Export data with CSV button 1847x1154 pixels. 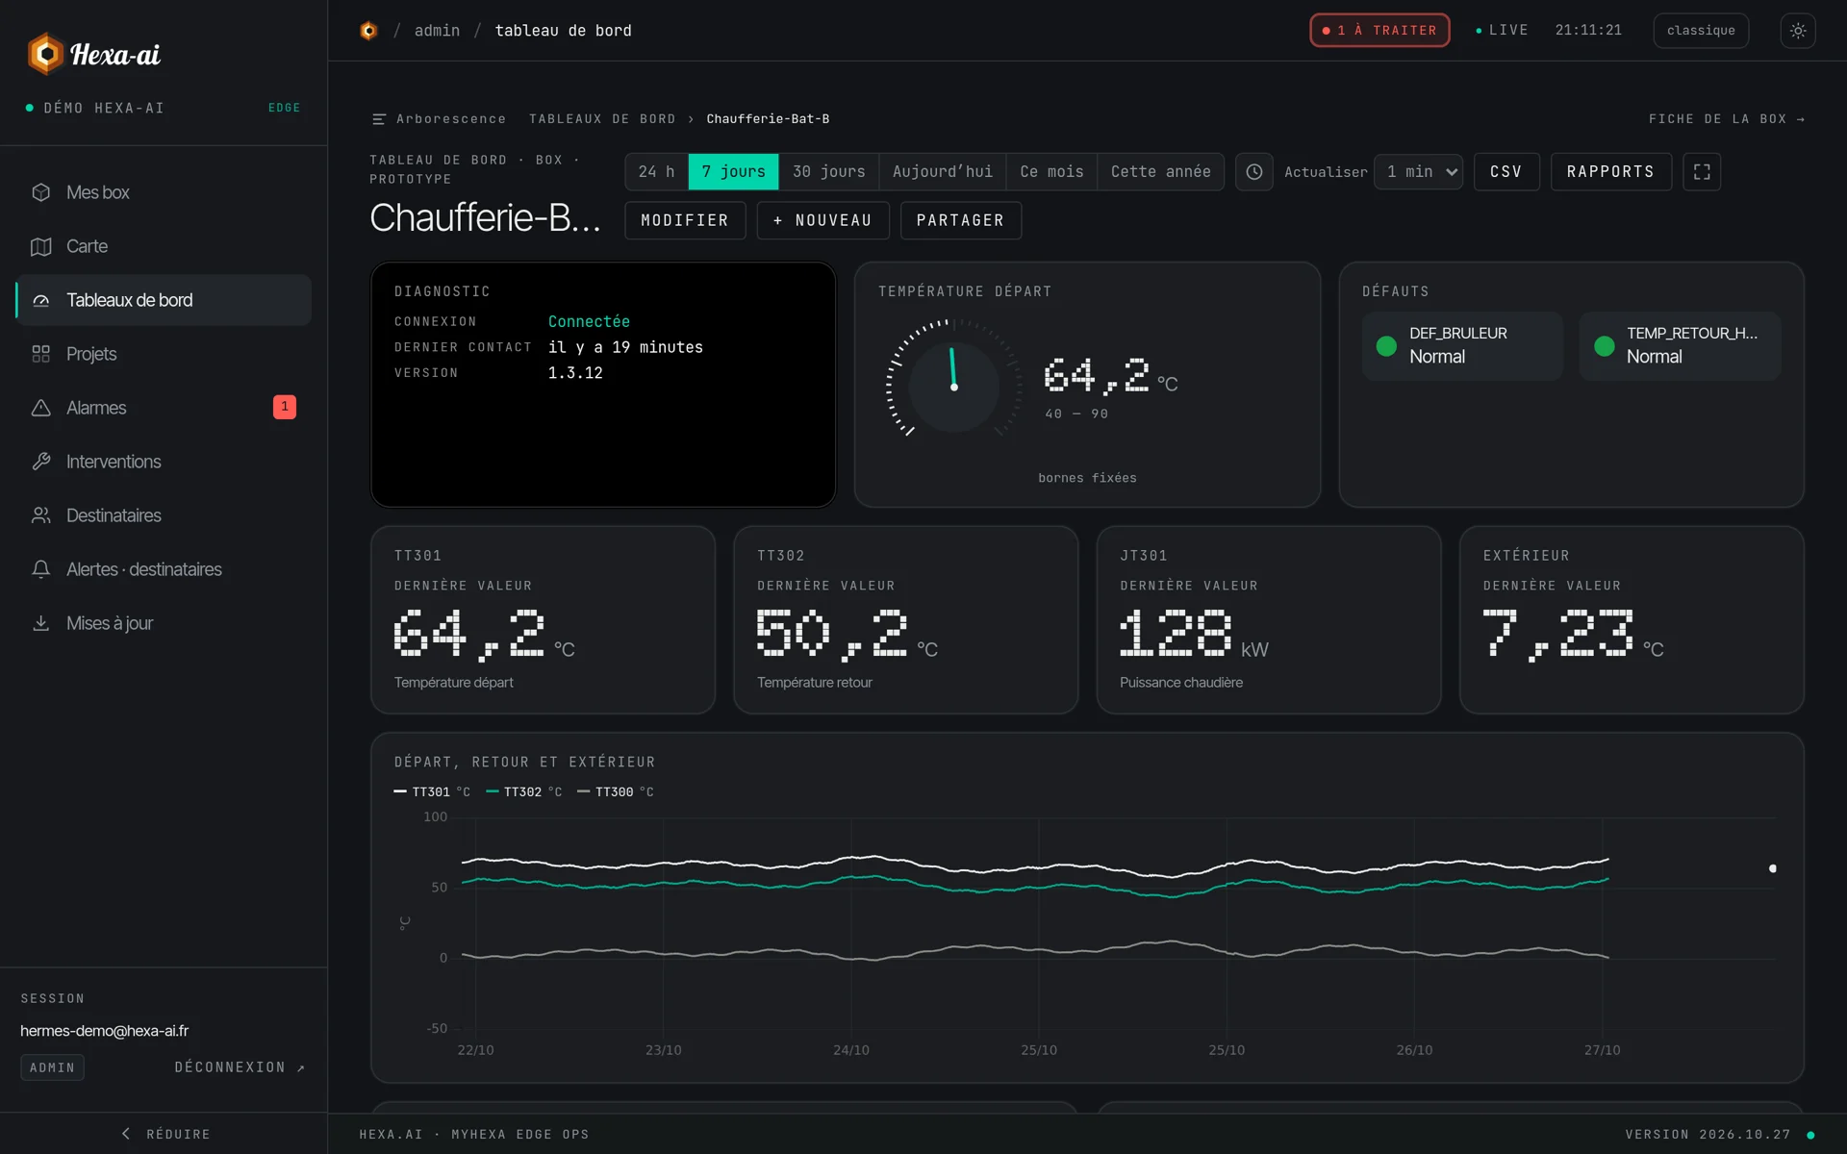coord(1506,172)
